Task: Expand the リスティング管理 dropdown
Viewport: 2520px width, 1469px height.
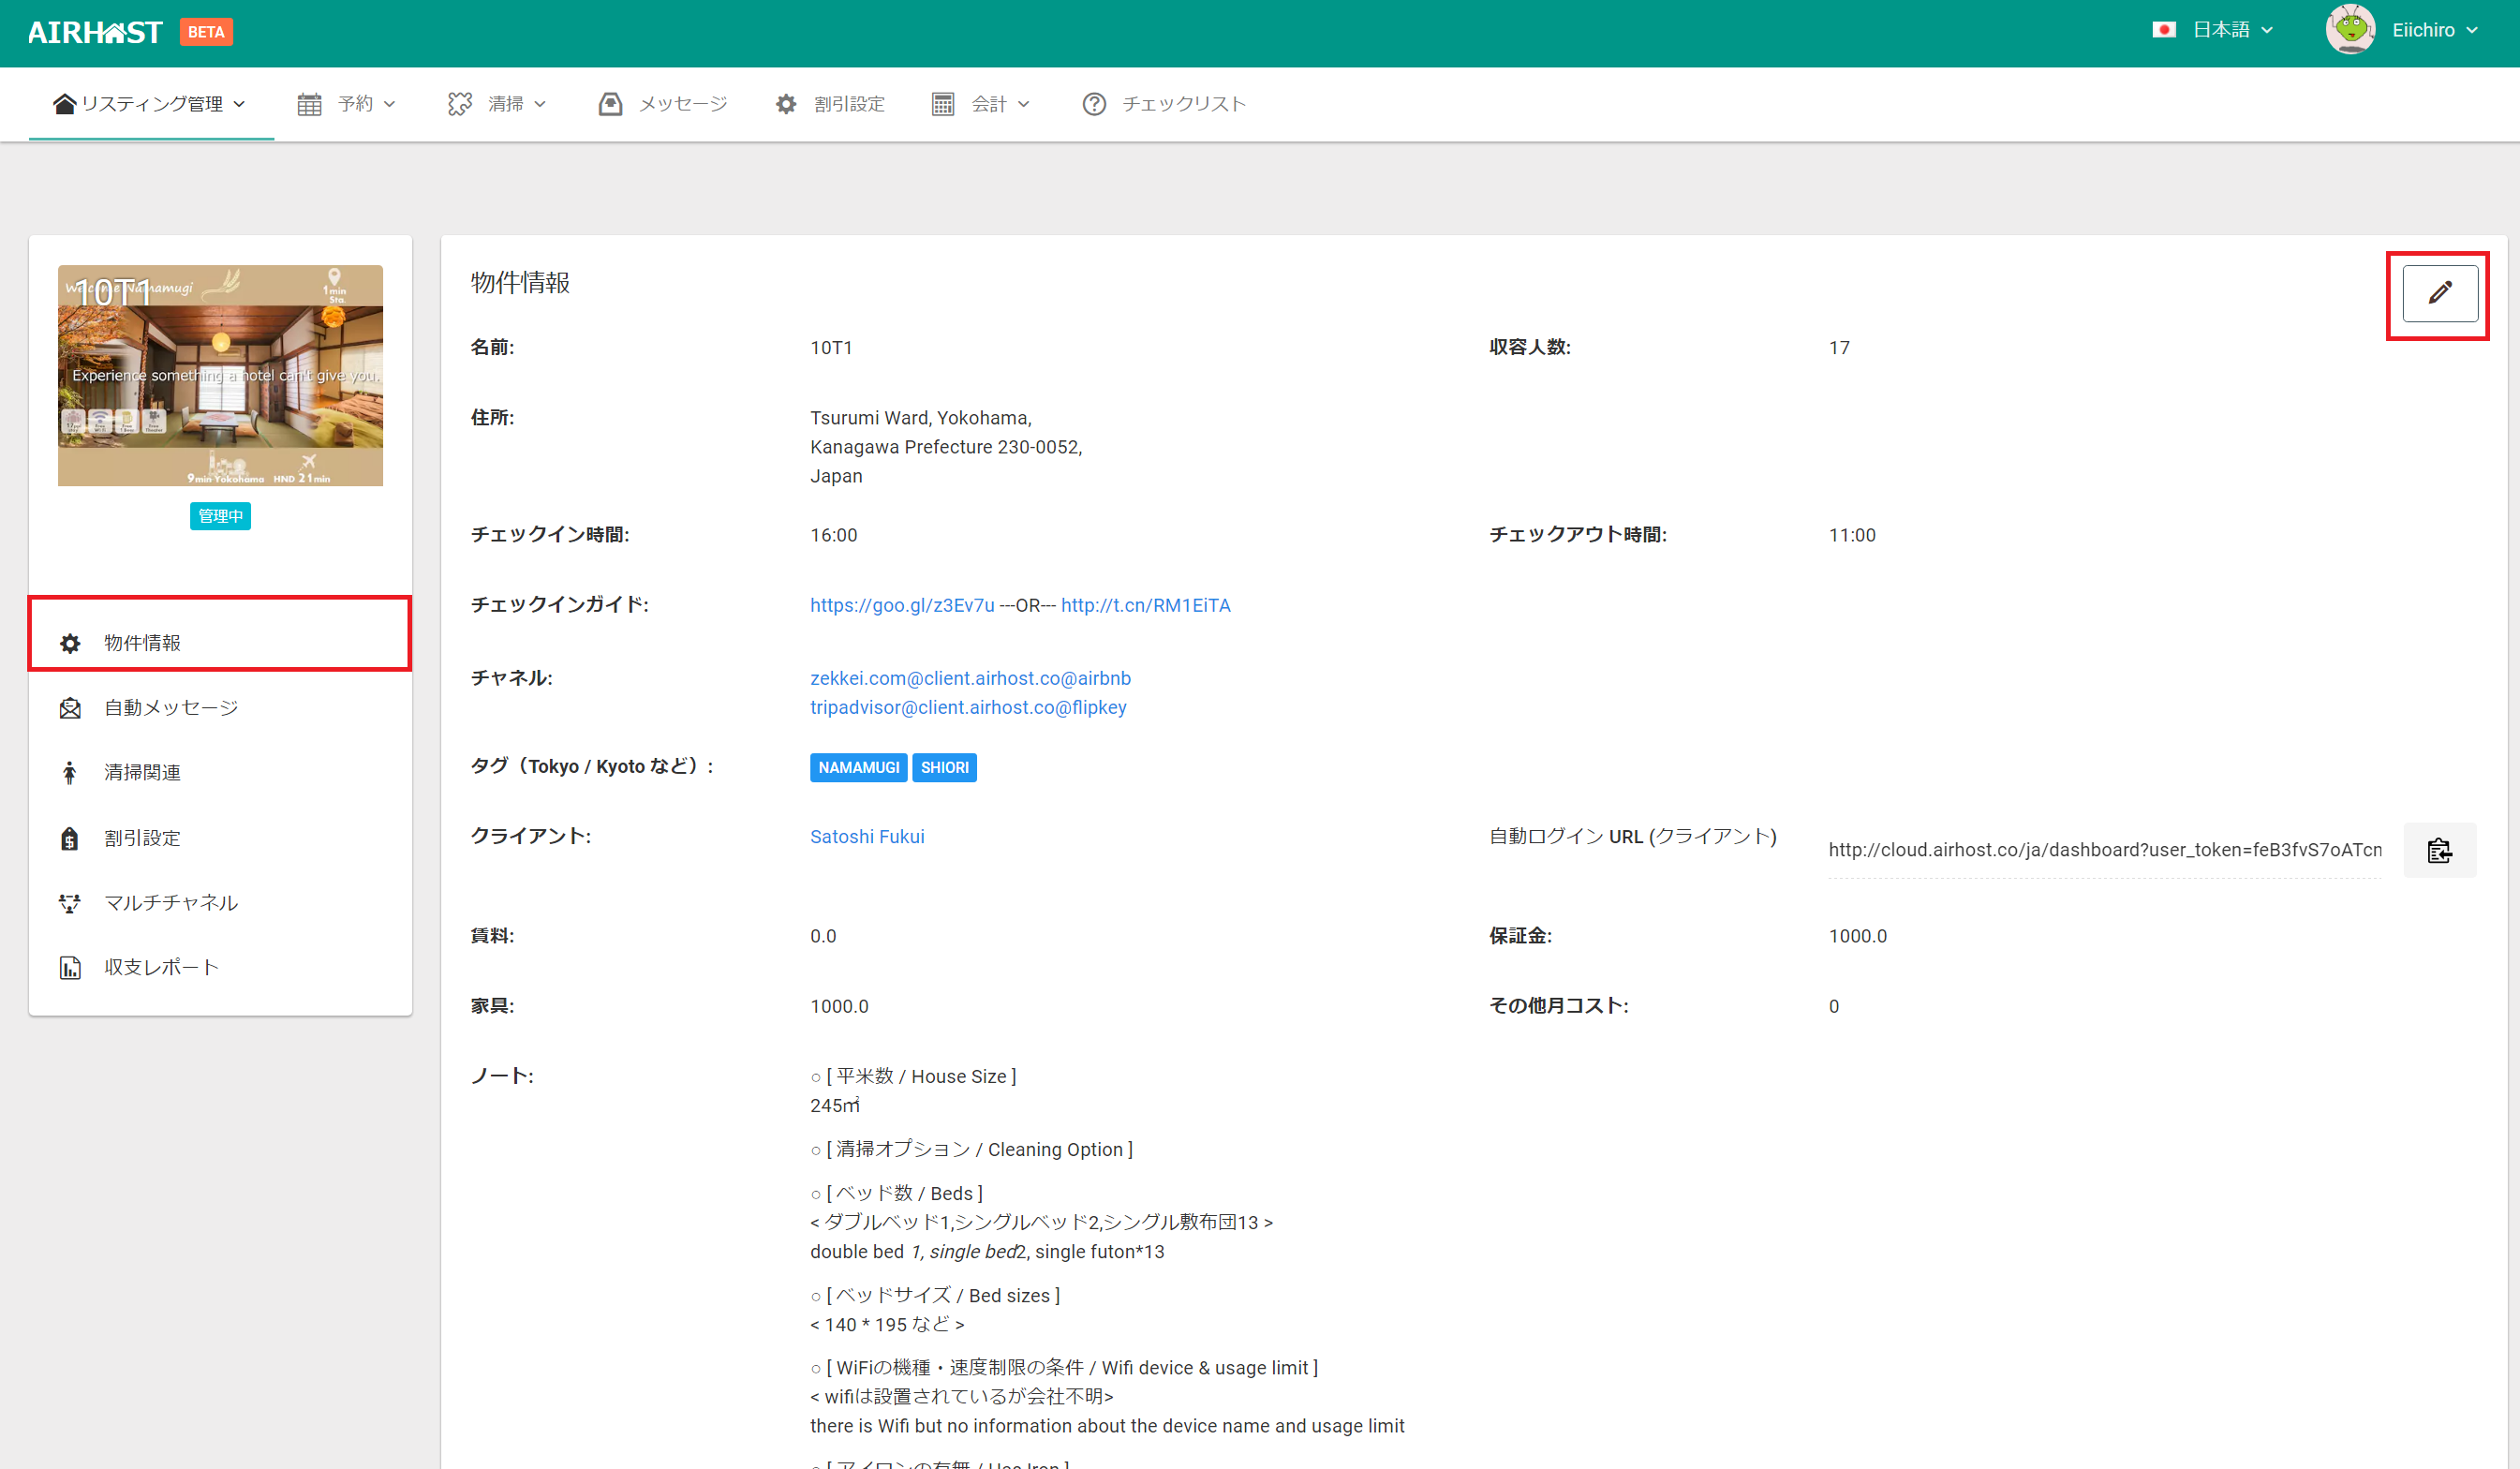Action: coord(150,104)
